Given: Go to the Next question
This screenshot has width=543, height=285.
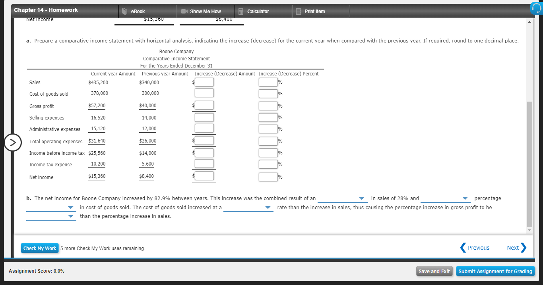Looking at the screenshot, I should coord(513,247).
